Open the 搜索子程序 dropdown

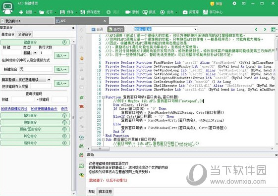[195, 29]
